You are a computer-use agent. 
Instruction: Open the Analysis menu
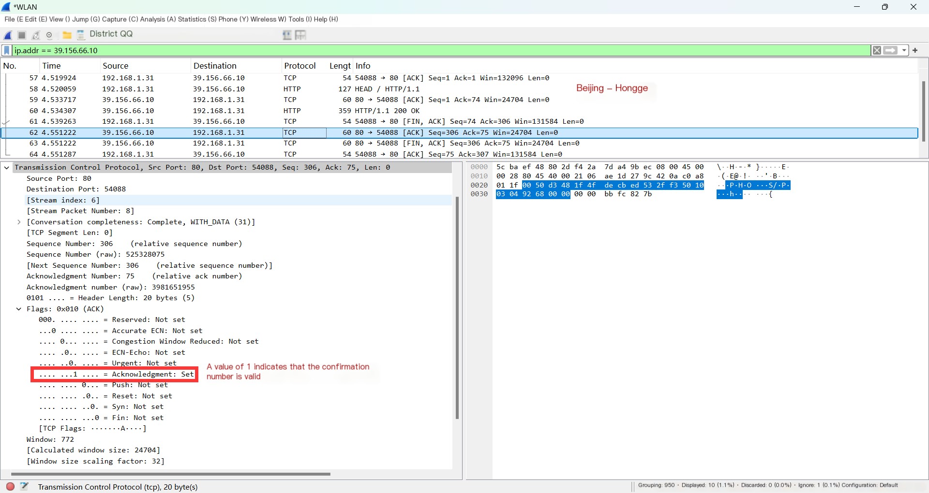point(158,19)
